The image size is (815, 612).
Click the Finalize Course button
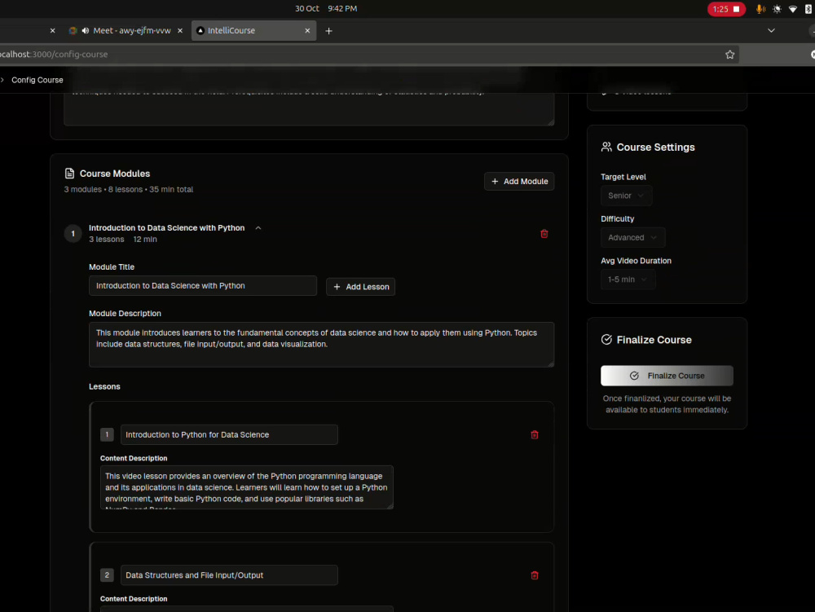667,376
